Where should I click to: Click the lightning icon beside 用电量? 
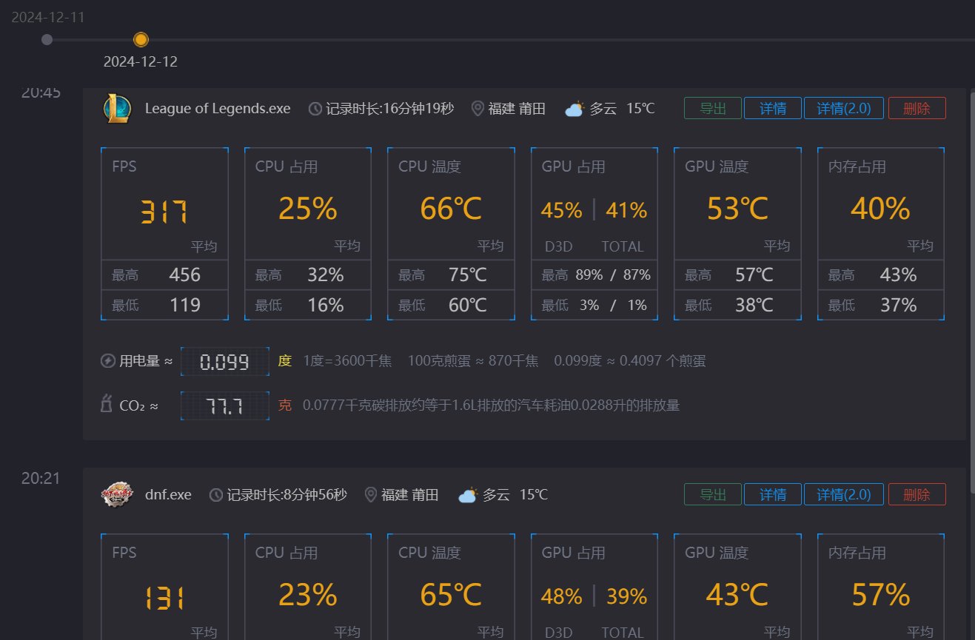pos(108,361)
